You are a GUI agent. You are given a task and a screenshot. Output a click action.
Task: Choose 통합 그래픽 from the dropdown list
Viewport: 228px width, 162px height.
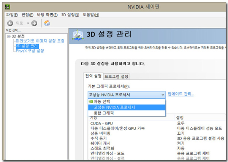pos(127,113)
